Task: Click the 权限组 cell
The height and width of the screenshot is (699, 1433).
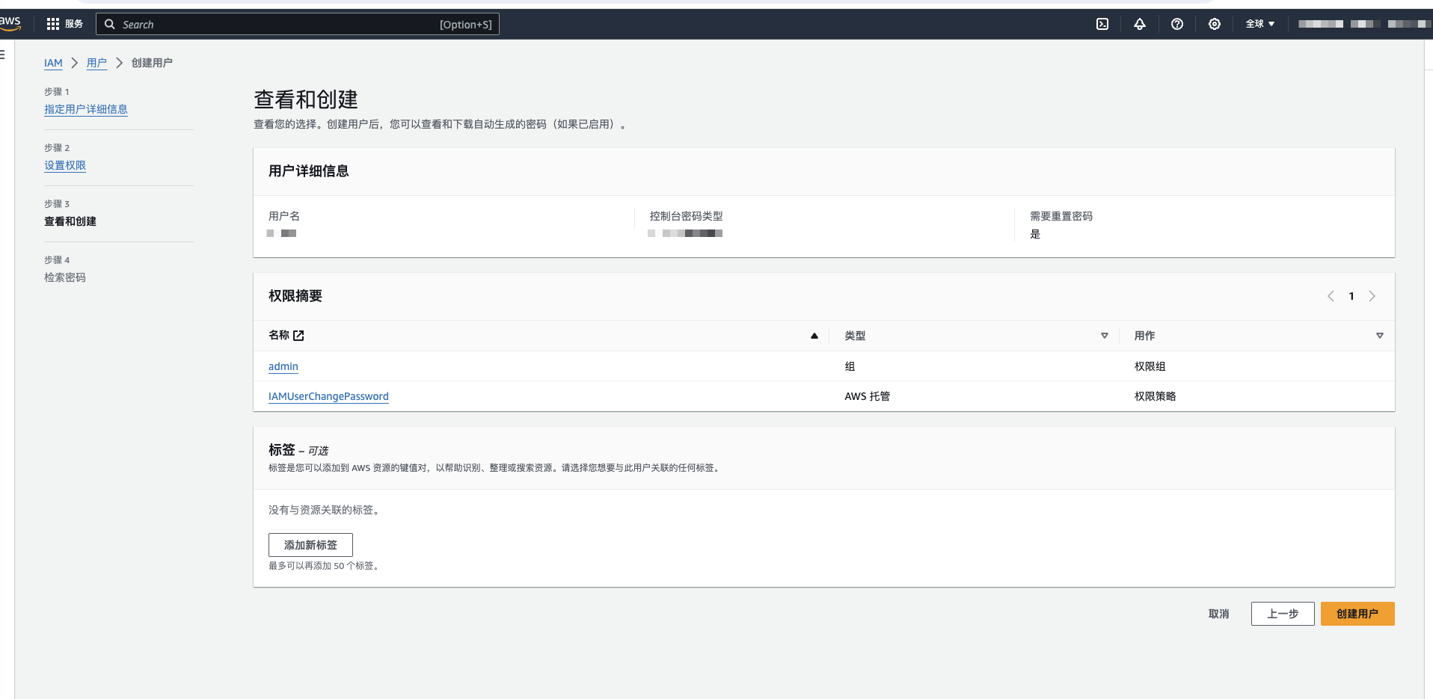Action: [x=1150, y=366]
